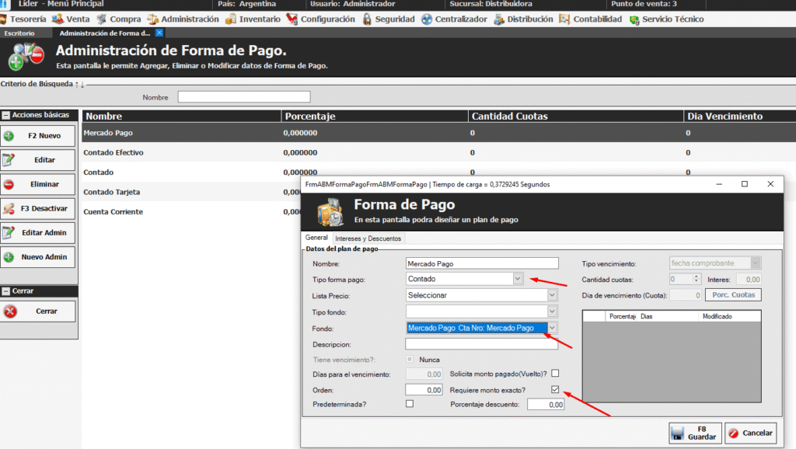796x449 pixels.
Task: Switch to Intereses y Descuentos tab
Action: pos(368,238)
